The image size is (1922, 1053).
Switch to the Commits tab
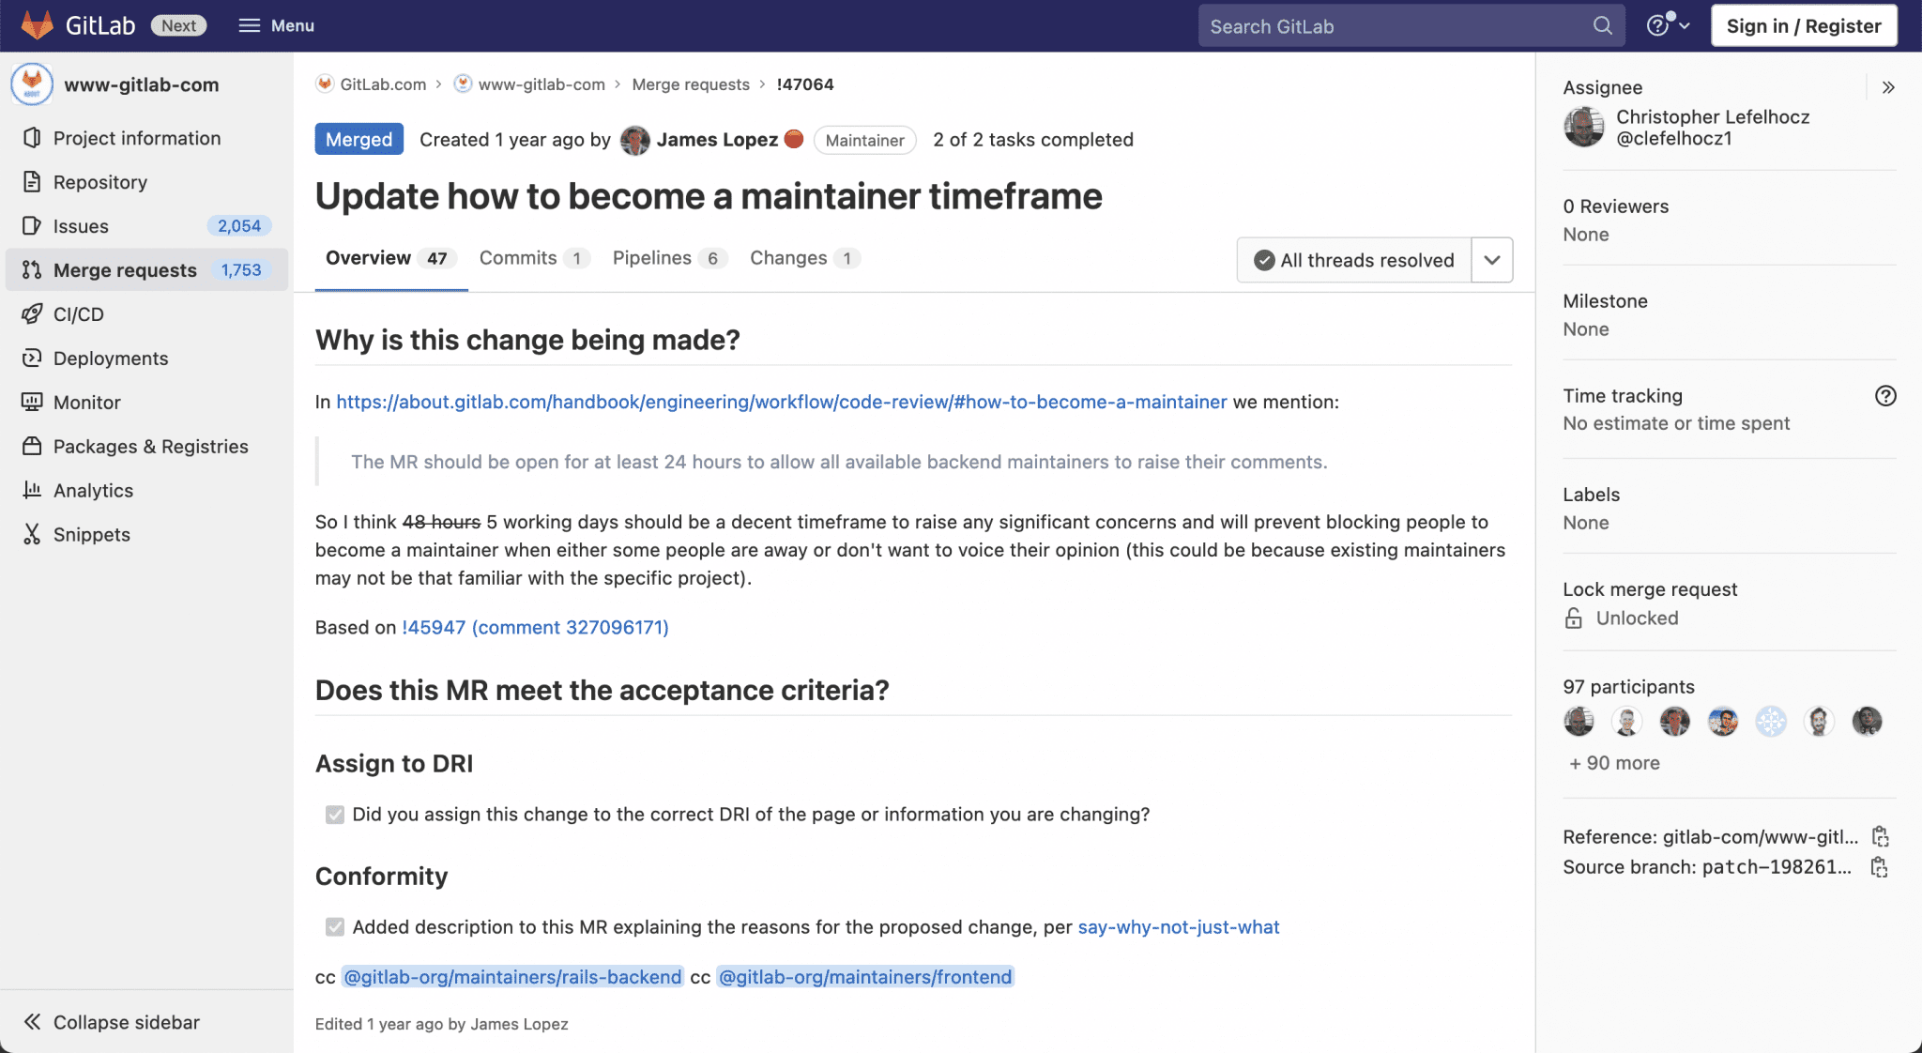[534, 259]
